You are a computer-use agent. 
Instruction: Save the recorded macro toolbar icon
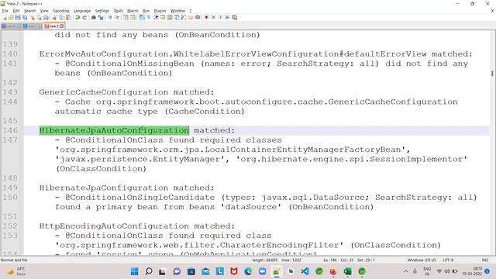[234, 17]
